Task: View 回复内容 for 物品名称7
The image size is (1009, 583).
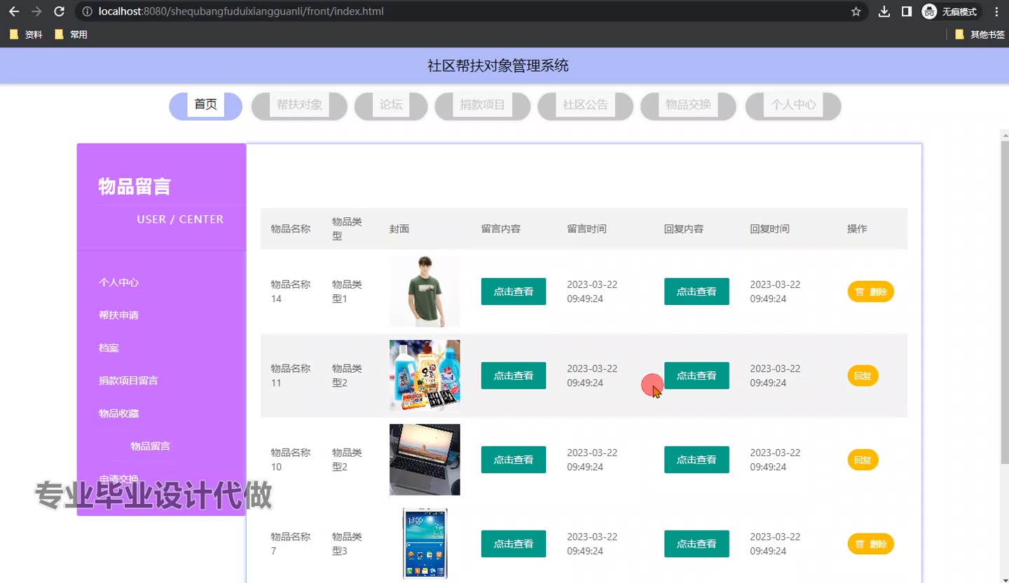Action: (696, 544)
